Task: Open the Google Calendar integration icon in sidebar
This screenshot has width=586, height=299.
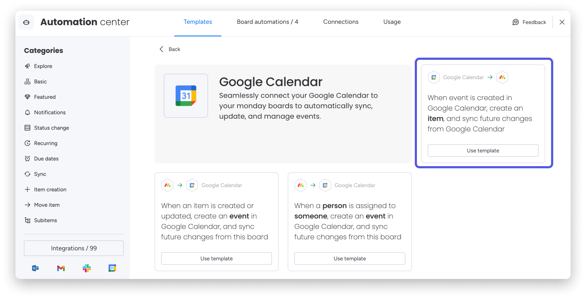Action: pyautogui.click(x=112, y=268)
